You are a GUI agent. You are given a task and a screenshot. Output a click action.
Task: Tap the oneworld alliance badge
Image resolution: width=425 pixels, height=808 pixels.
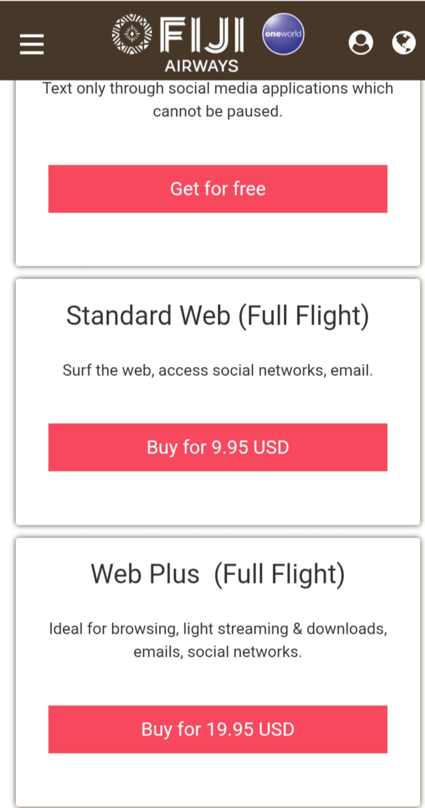(x=283, y=34)
